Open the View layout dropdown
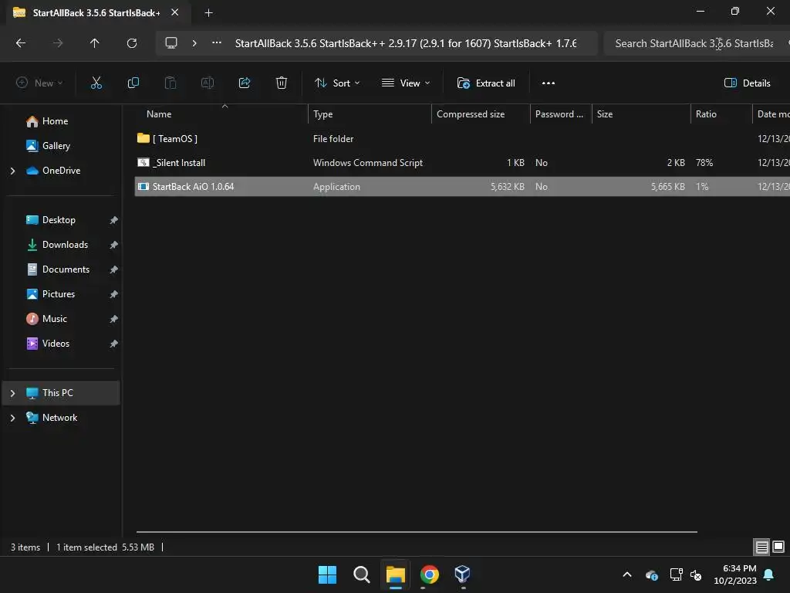This screenshot has height=593, width=790. 406,83
